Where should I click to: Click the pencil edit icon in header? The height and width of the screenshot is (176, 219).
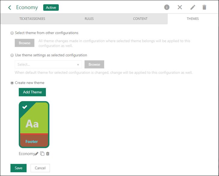point(193,7)
